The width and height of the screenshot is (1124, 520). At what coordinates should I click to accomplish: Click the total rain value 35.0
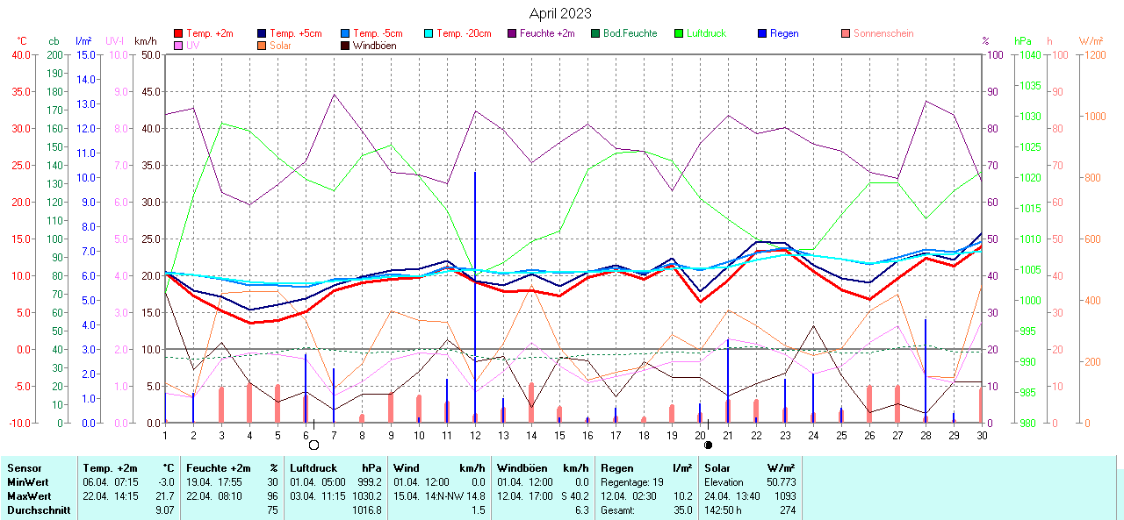tap(681, 510)
